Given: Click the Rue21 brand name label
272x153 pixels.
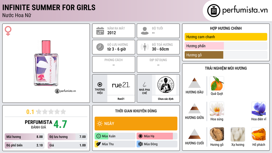Looking at the screenshot, I should click(121, 99).
